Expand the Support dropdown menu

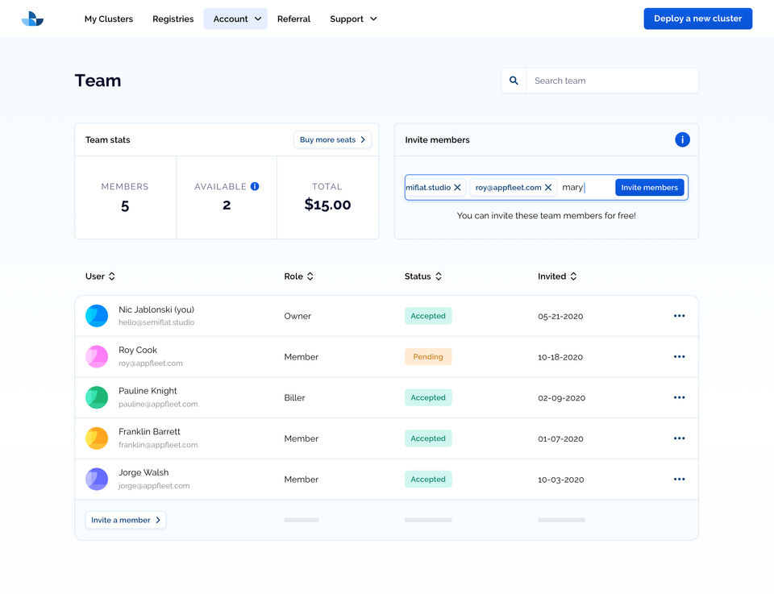[x=353, y=19]
